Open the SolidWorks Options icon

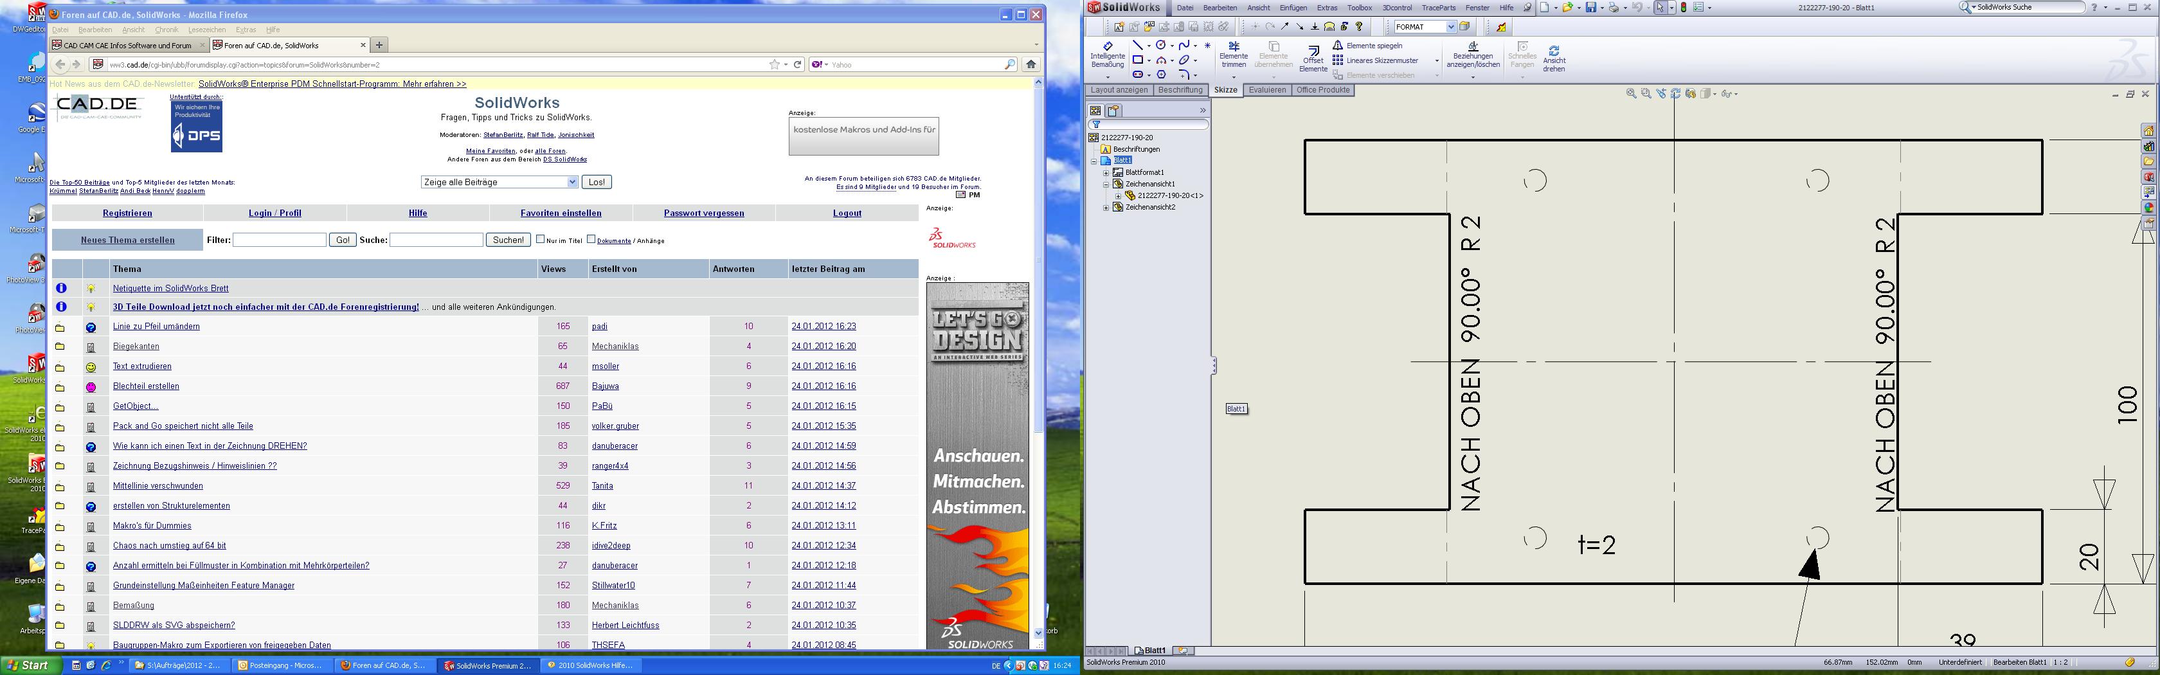(x=1698, y=8)
